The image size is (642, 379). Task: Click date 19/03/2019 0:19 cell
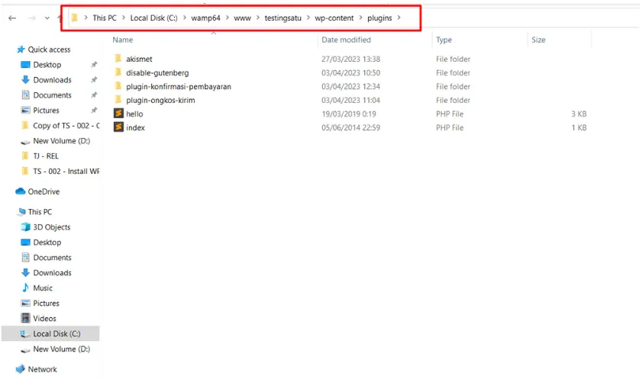pyautogui.click(x=348, y=114)
